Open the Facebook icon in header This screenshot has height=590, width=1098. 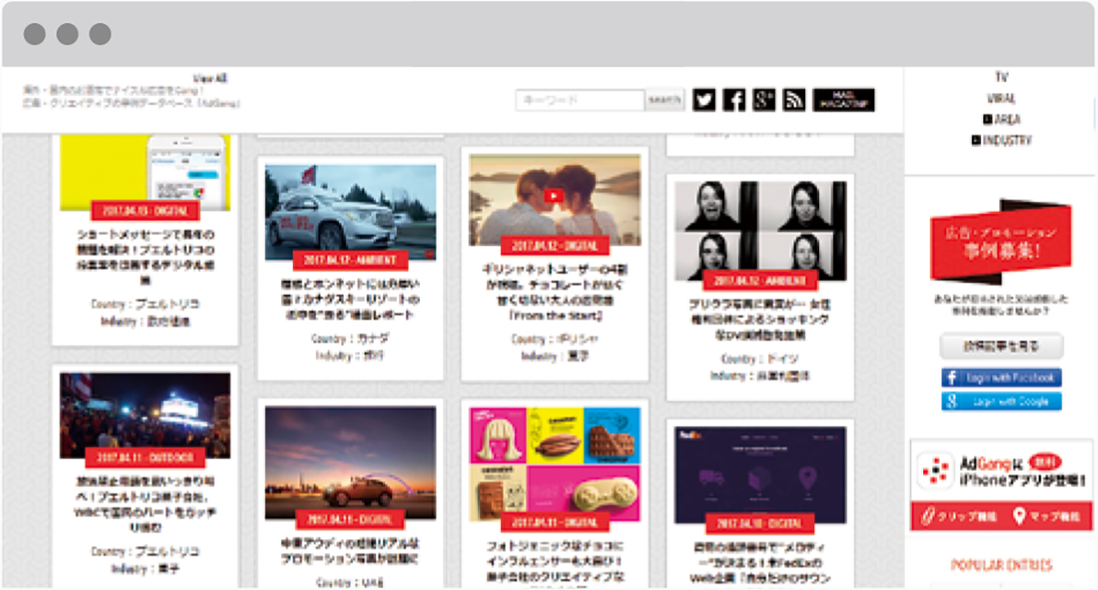pos(734,100)
